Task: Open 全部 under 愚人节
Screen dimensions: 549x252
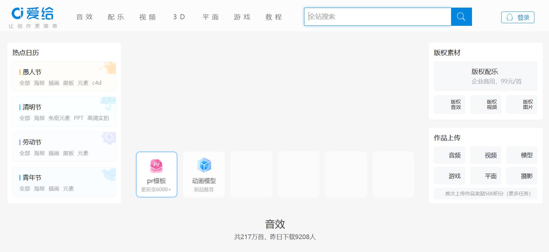Action: (x=25, y=83)
